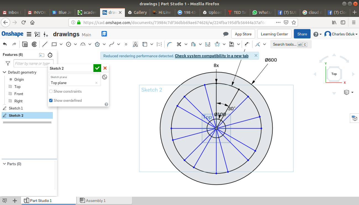
Task: Click the rollback timer icon in Features
Action: 50,55
